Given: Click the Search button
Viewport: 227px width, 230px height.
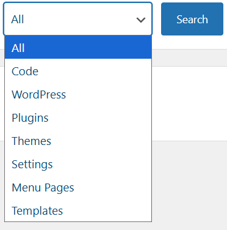Looking at the screenshot, I should click(x=192, y=19).
